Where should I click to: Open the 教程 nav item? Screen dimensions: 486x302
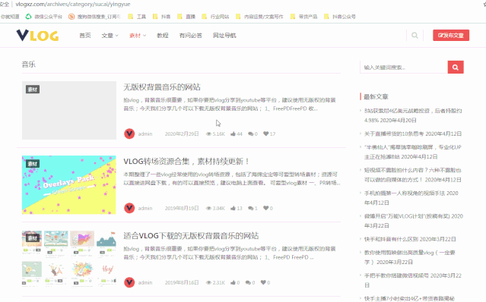point(163,36)
